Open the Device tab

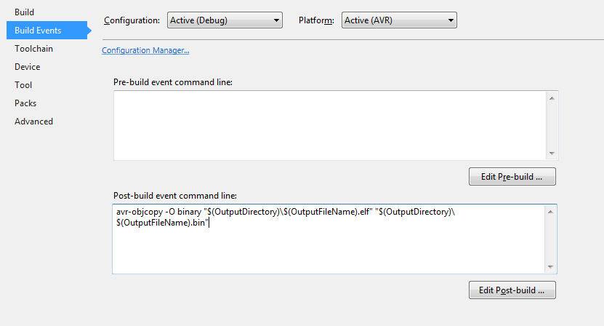coord(28,67)
